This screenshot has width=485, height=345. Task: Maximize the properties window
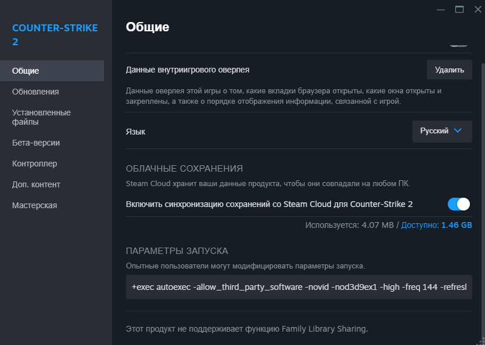(459, 9)
